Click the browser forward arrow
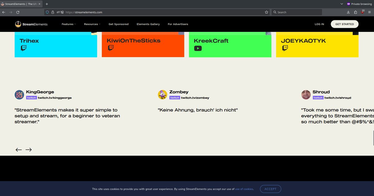 click(x=11, y=12)
